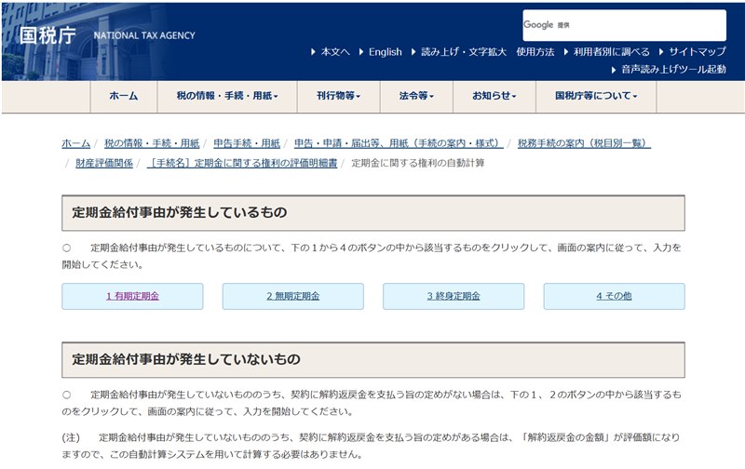Viewport: 745px width, 469px height.
Task: Expand お知らせ menu
Action: [494, 97]
